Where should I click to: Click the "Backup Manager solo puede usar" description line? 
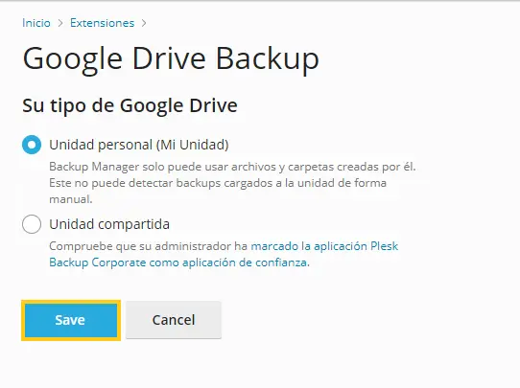pos(232,167)
